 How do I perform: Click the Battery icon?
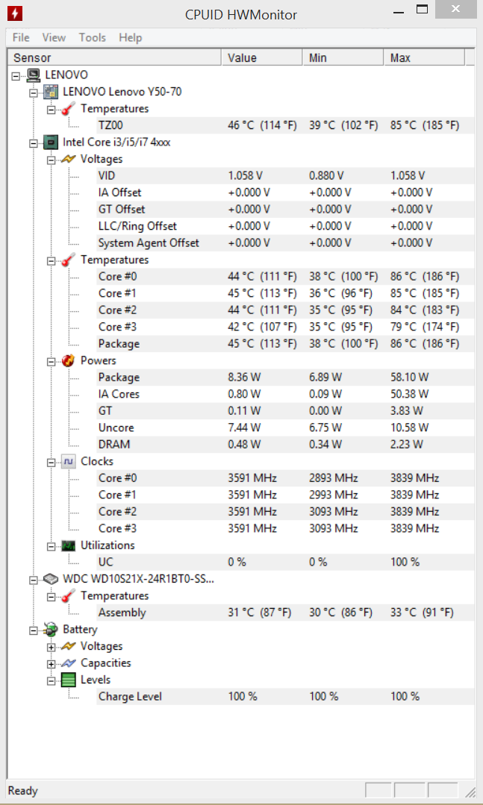pyautogui.click(x=51, y=630)
